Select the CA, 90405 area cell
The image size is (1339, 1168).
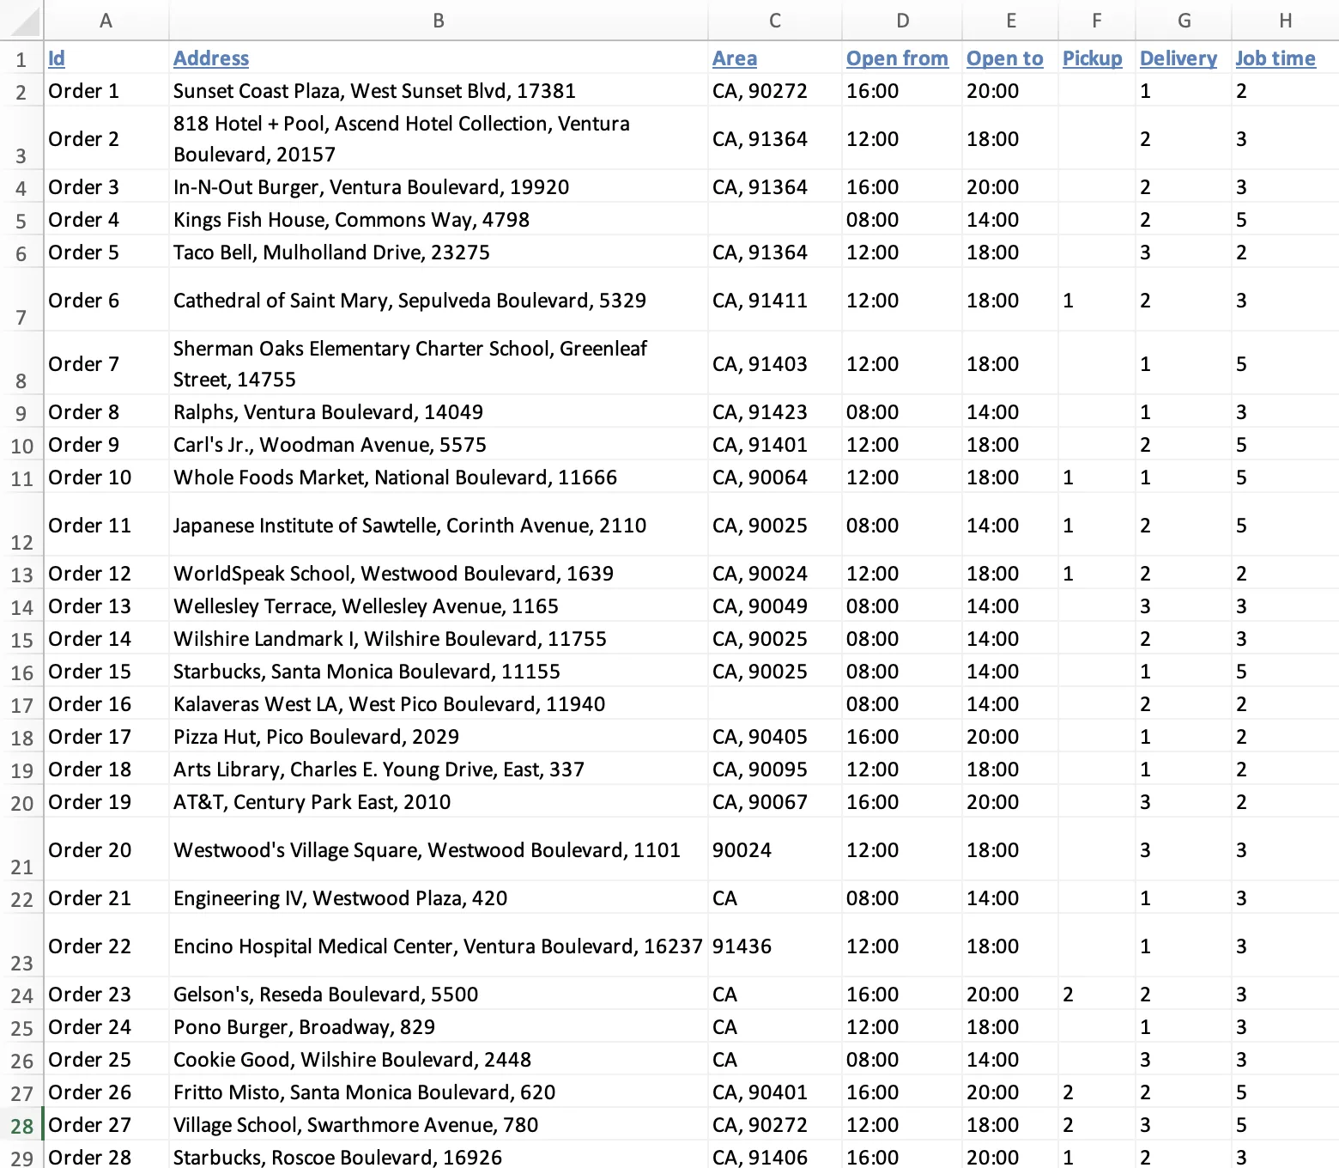tap(774, 737)
